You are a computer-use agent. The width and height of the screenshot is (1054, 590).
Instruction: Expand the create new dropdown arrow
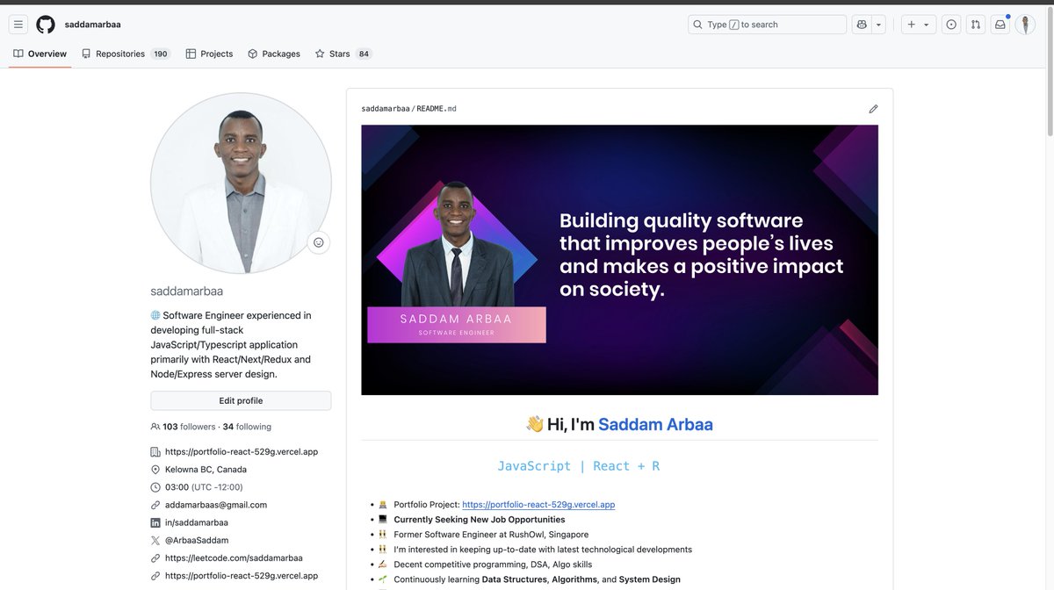[925, 24]
